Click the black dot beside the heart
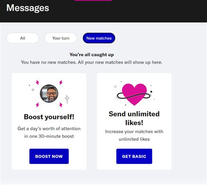This screenshot has height=185, width=207. tap(151, 92)
